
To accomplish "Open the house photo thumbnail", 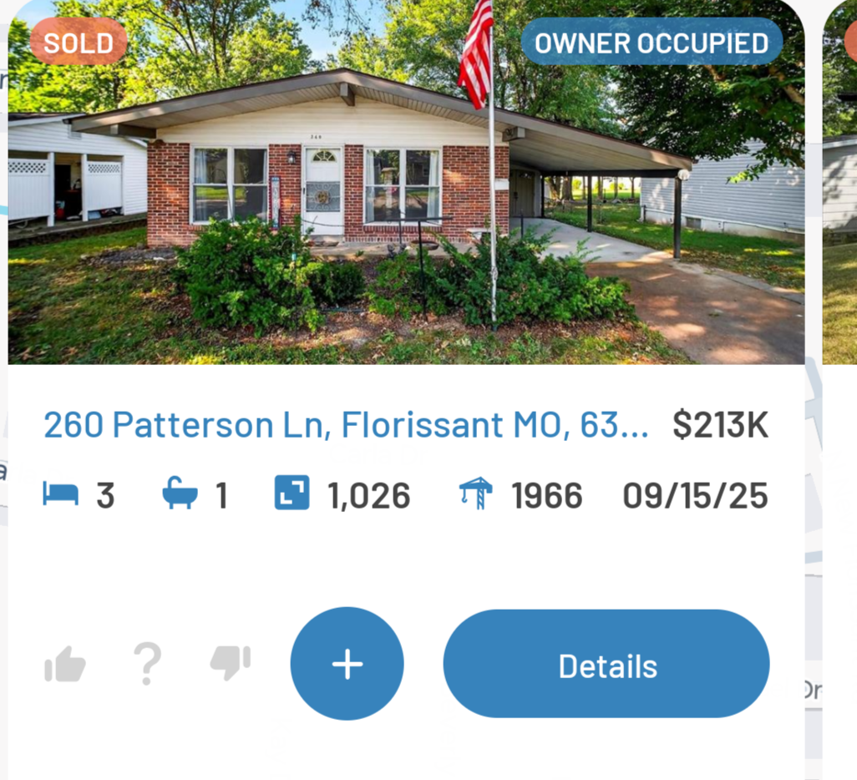I will pos(406,182).
